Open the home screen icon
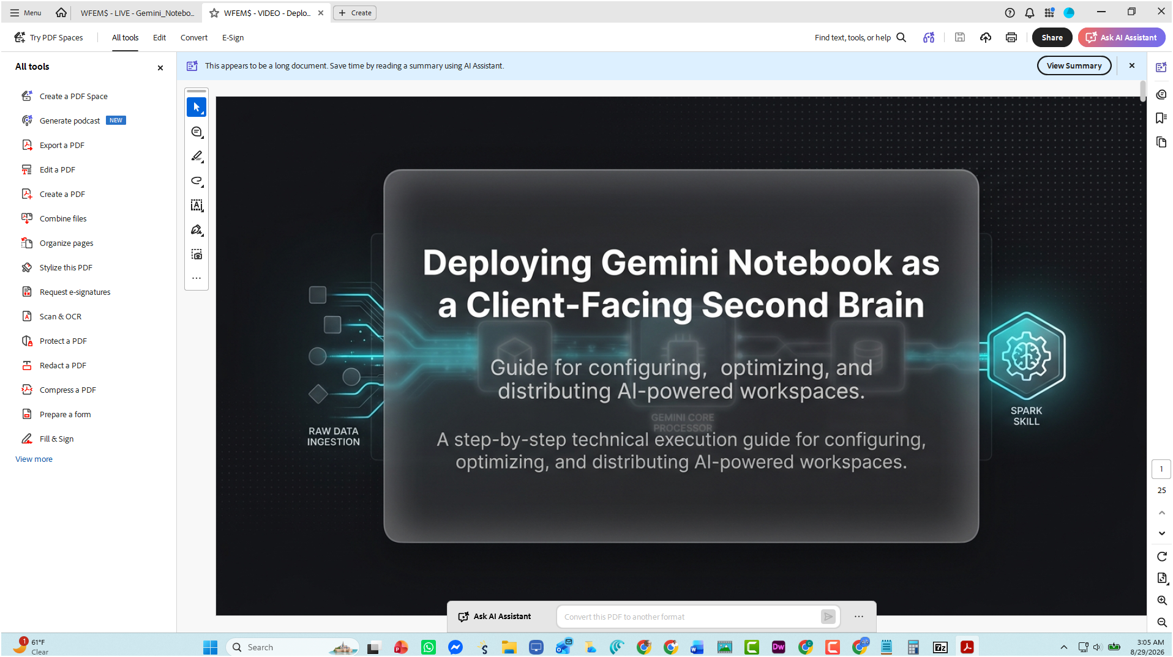The height and width of the screenshot is (657, 1173). [x=61, y=13]
